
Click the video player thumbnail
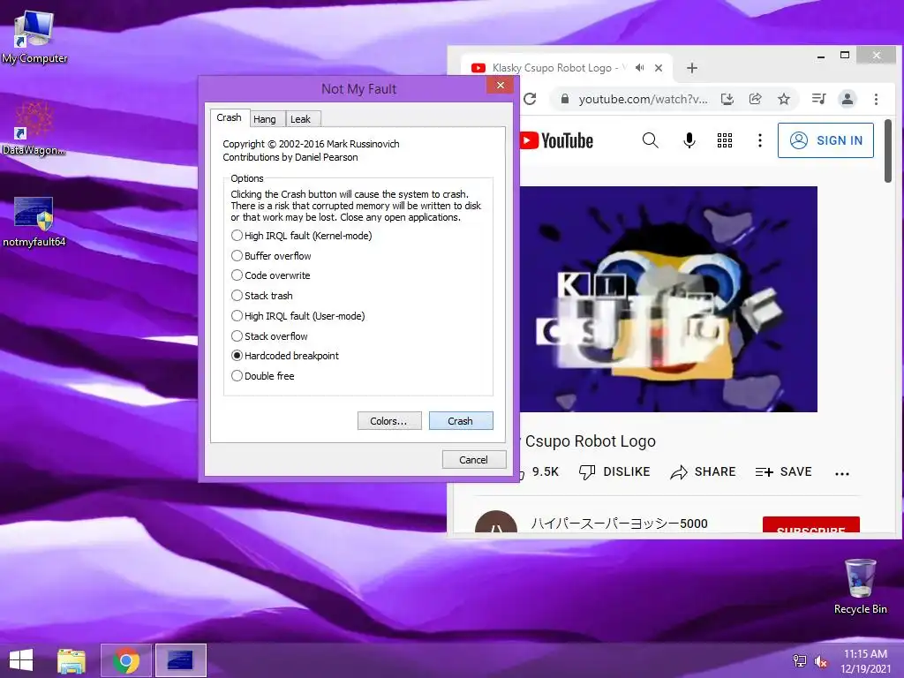[669, 298]
